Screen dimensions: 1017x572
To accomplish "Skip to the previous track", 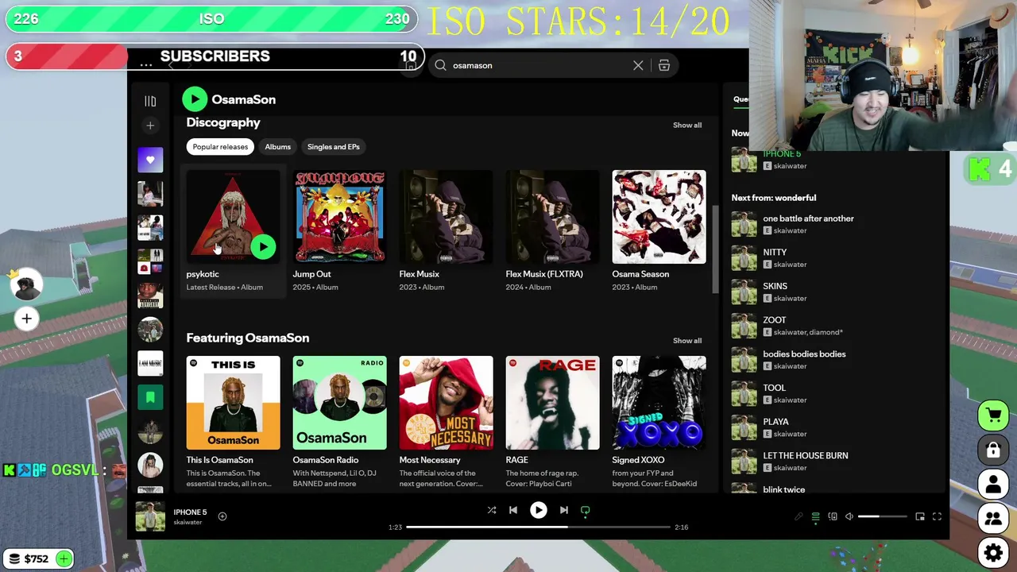I will tap(513, 510).
